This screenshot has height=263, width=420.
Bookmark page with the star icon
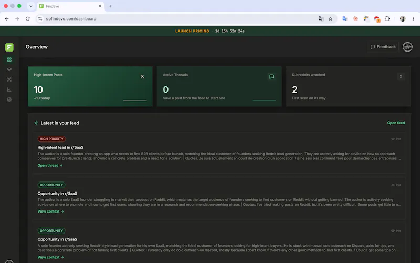click(x=331, y=19)
